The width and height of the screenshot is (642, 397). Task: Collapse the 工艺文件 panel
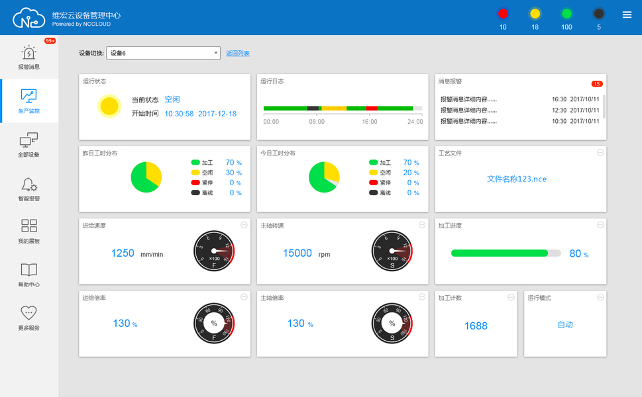coord(600,152)
